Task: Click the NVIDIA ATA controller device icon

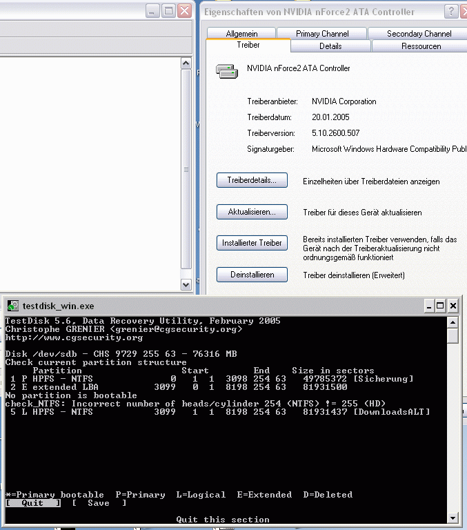Action: [227, 71]
